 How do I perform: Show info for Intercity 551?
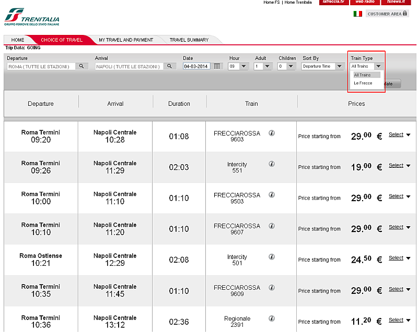pos(272,164)
